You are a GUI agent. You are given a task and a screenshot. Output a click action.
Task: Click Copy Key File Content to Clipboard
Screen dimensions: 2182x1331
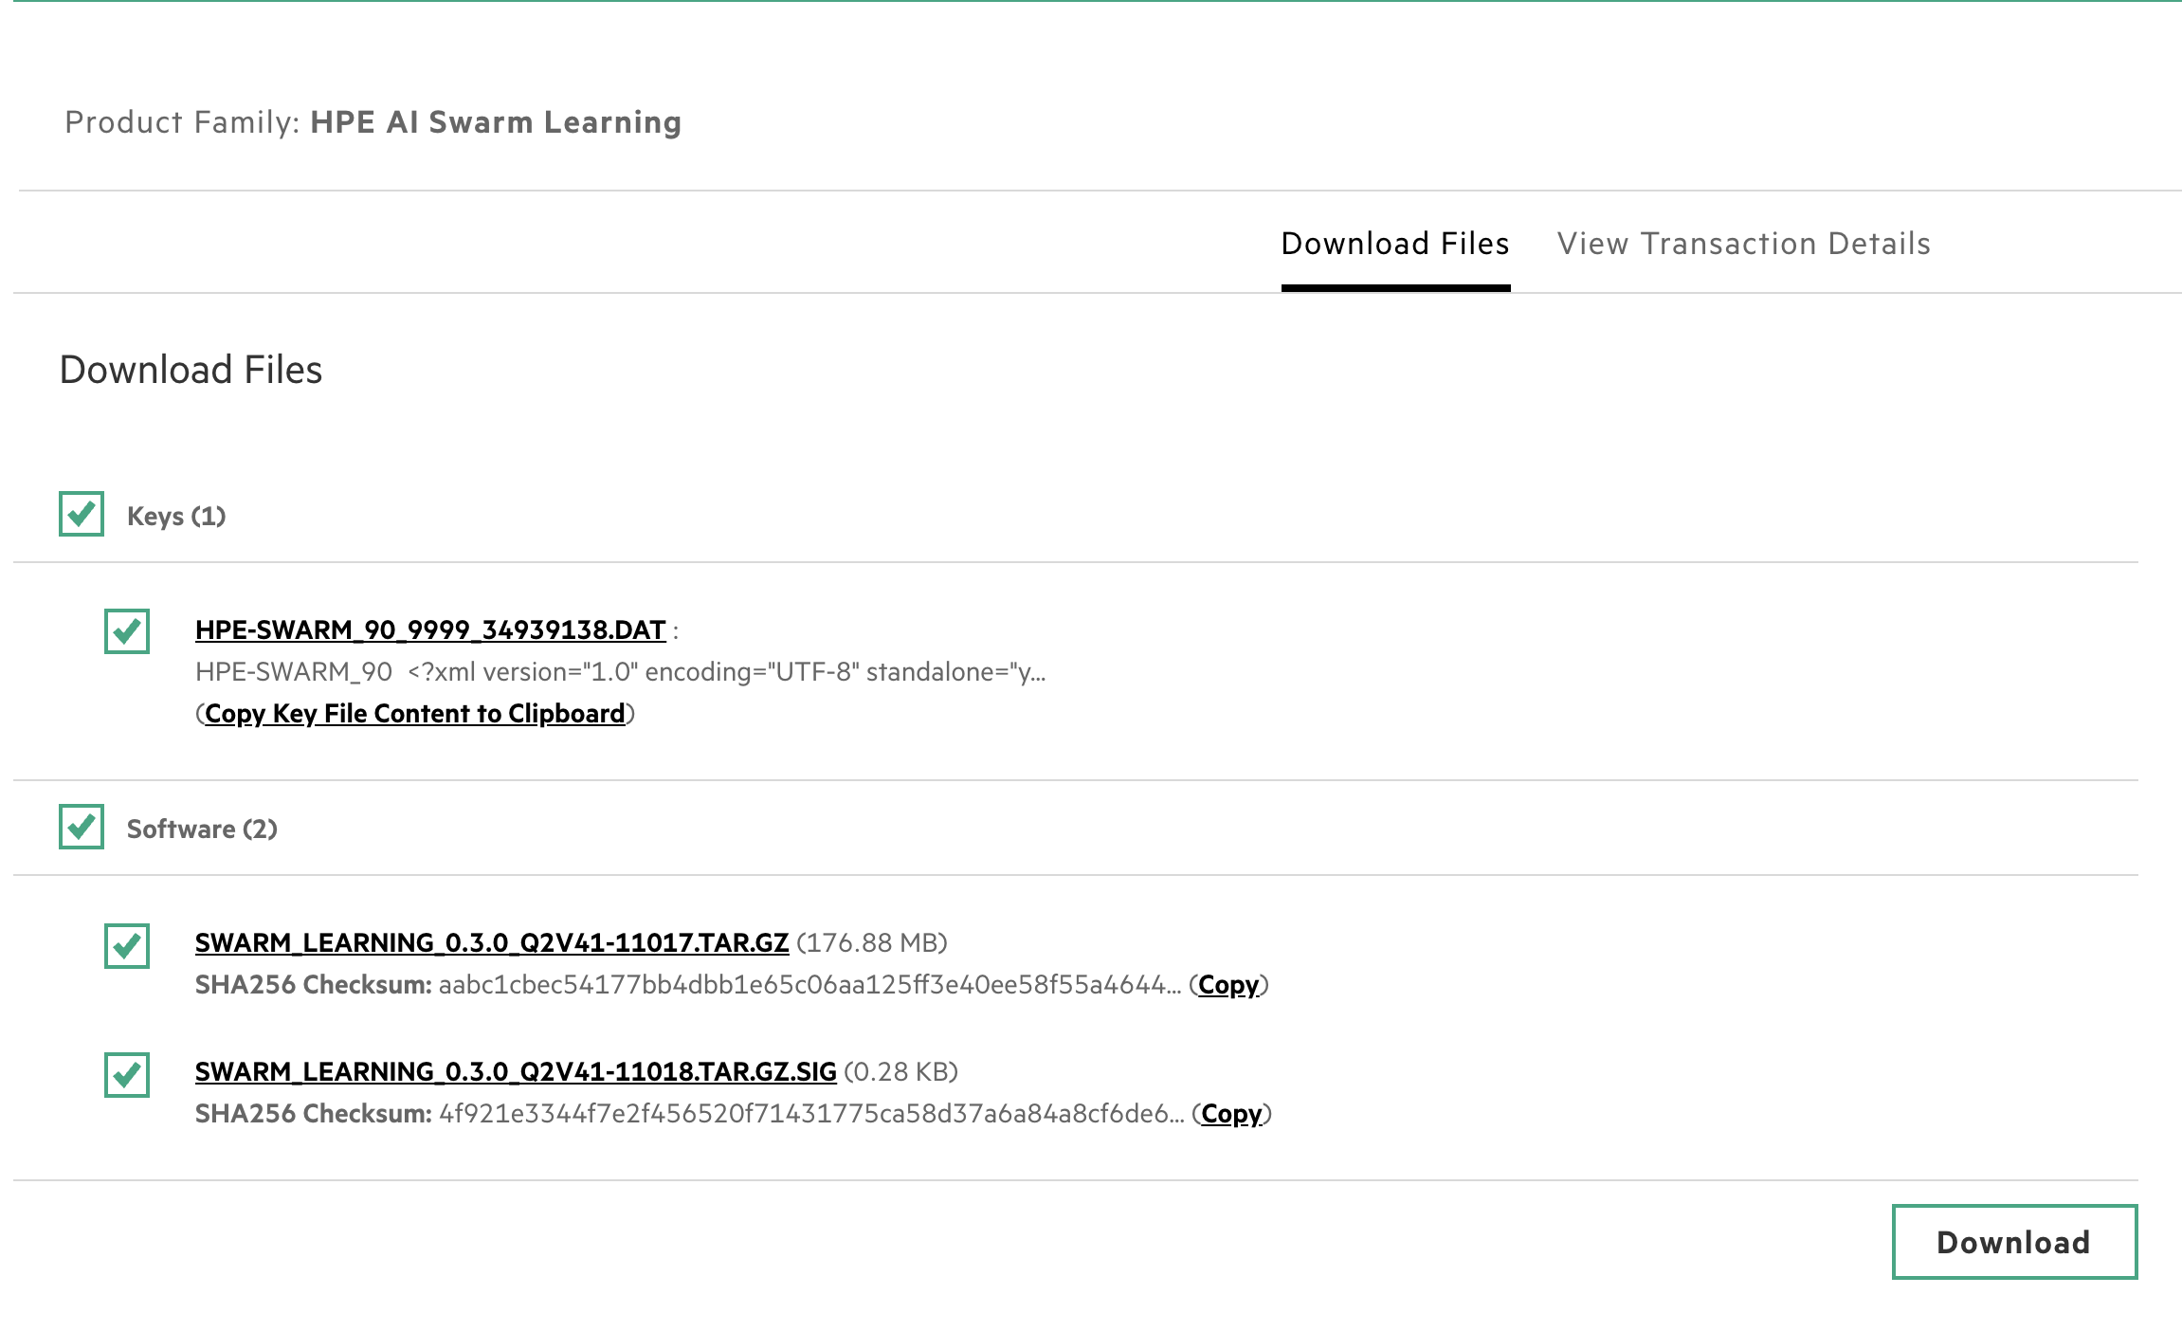[415, 714]
